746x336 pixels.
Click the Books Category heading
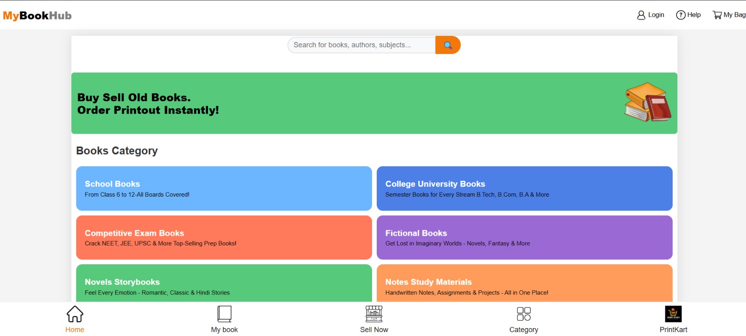[x=117, y=151]
